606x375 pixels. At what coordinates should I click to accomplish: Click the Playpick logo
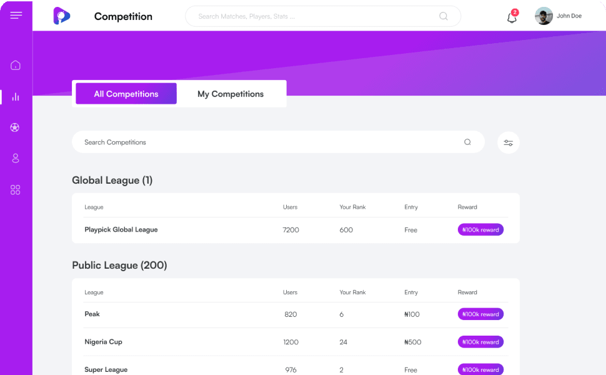click(x=61, y=16)
